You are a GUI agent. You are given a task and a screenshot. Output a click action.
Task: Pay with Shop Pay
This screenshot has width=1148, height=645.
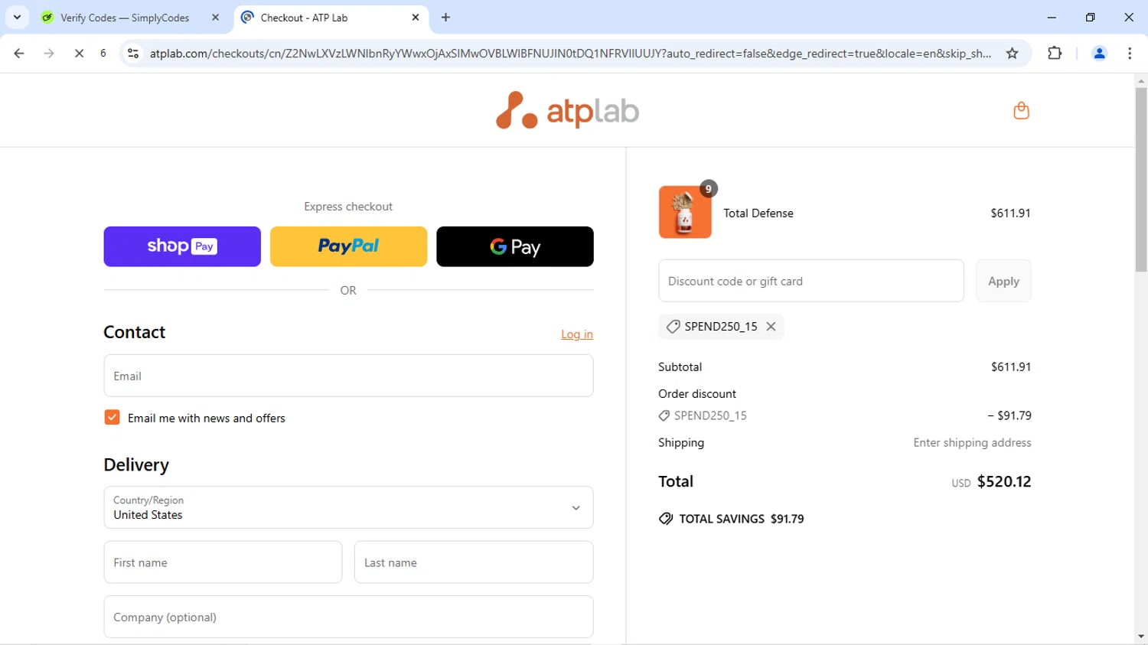pos(182,246)
